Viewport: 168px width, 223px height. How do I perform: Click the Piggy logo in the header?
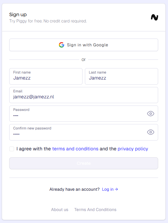[x=155, y=17]
